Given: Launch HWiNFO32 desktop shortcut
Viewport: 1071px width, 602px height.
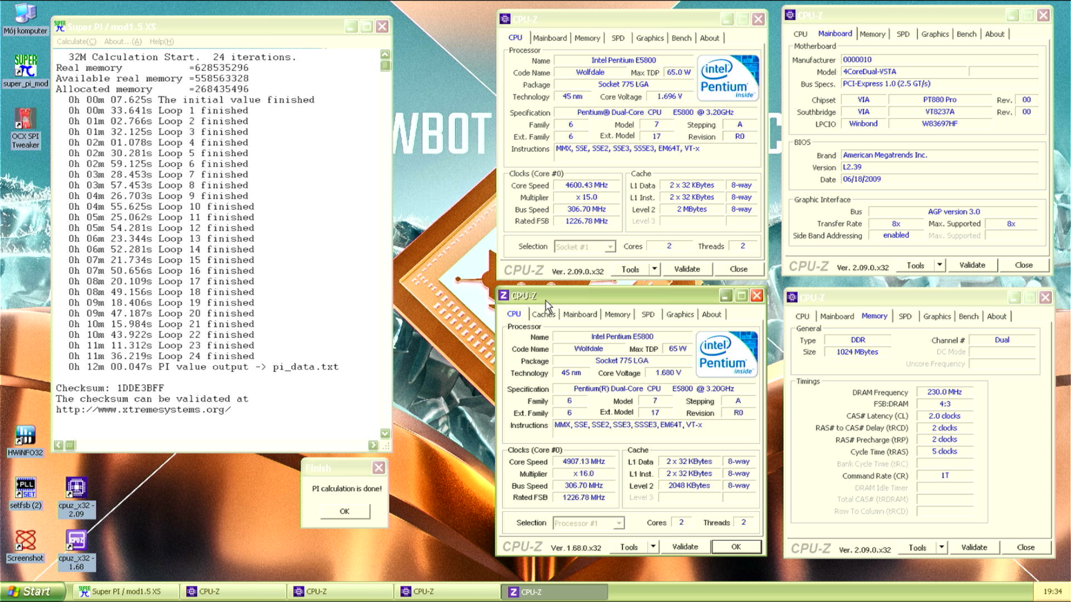Looking at the screenshot, I should point(25,440).
